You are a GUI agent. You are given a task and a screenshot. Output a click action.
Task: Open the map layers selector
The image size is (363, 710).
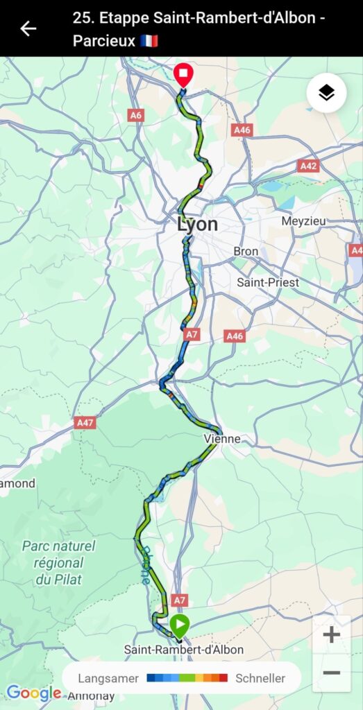(x=326, y=93)
